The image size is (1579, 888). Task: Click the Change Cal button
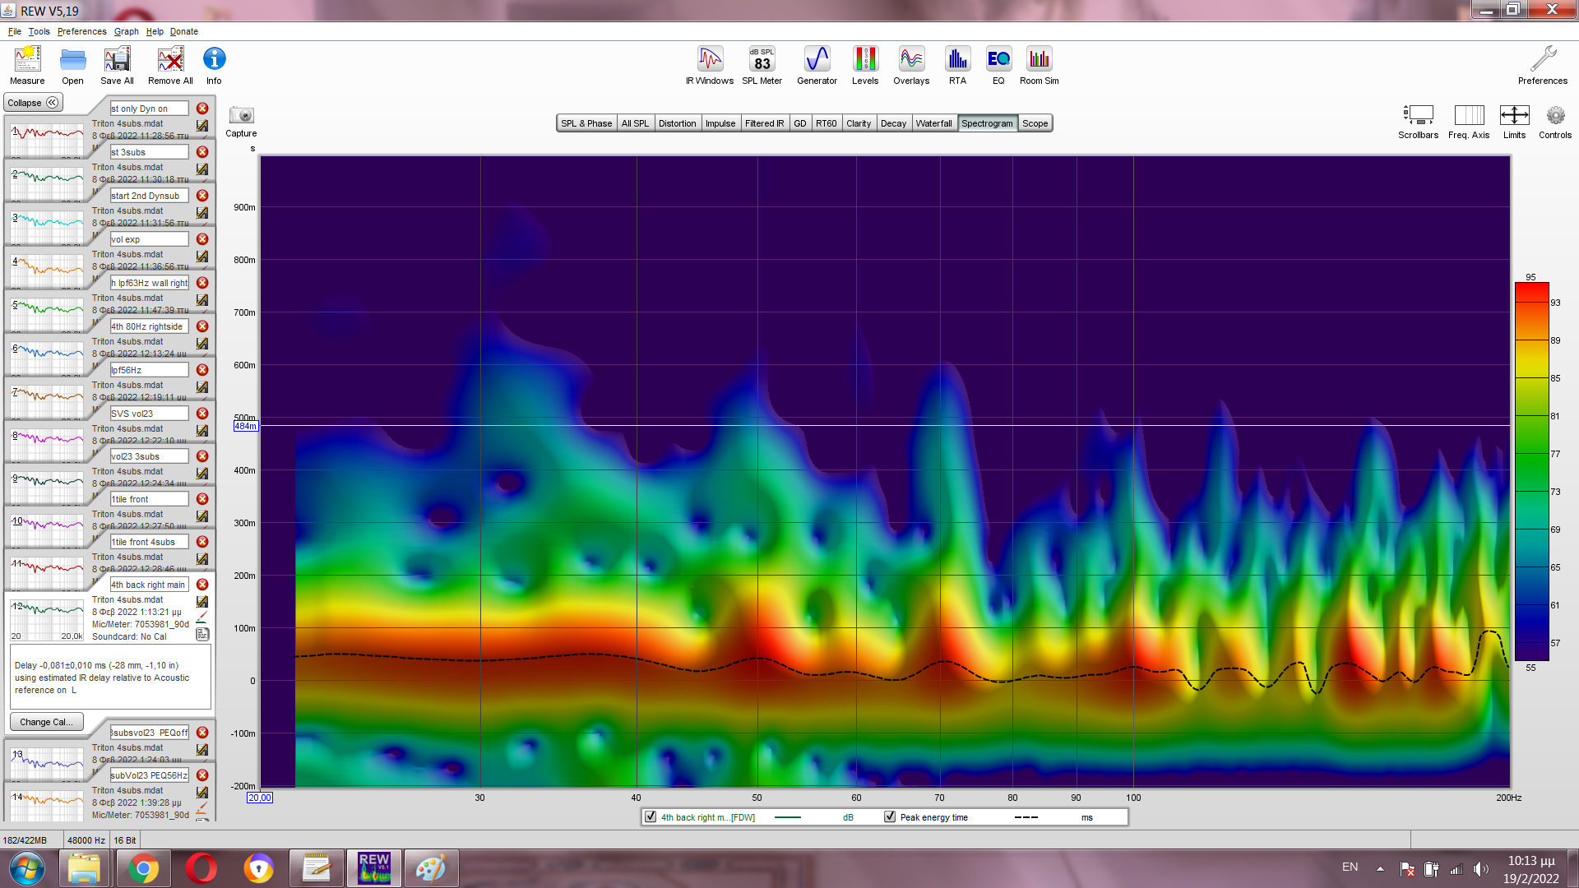coord(46,722)
